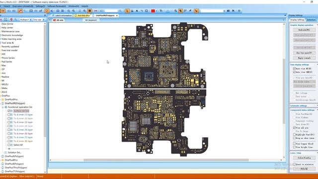318x179 pixels.
Task: Click the text Tr tool icon
Action: (x=161, y=11)
